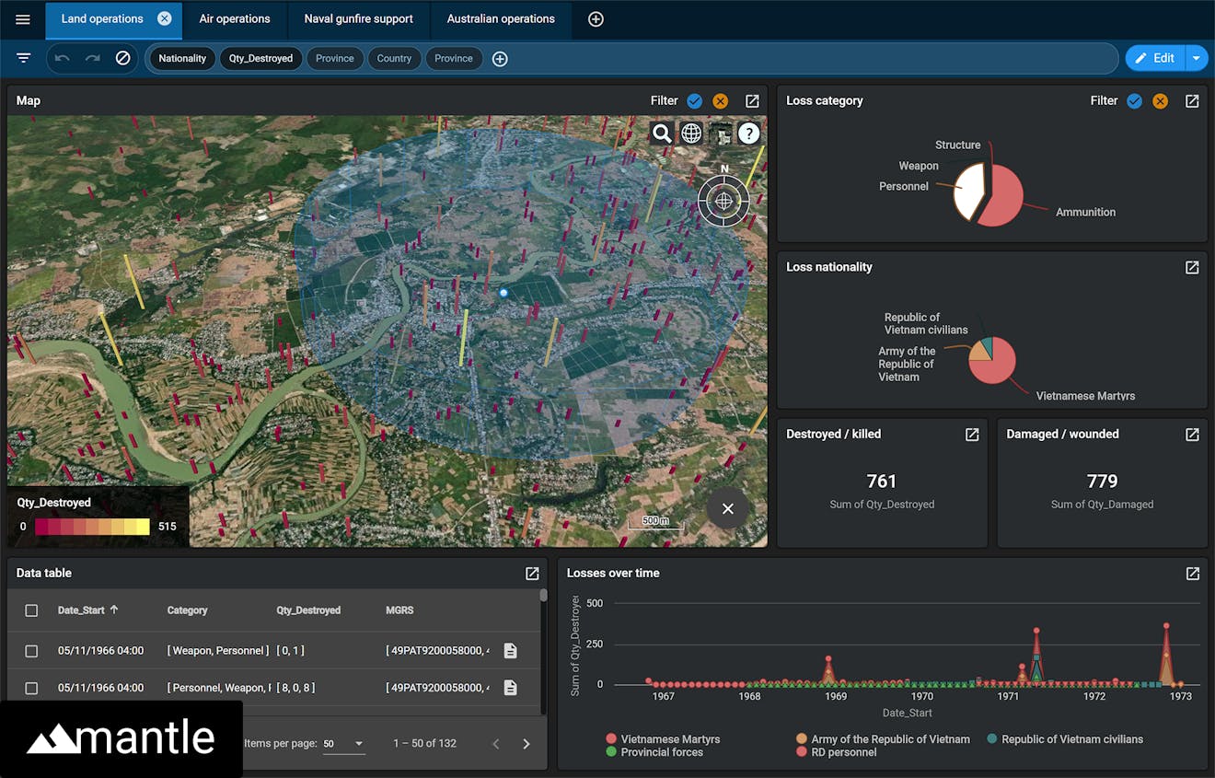Open the filter list icon on toolbar
This screenshot has width=1215, height=778.
24,58
